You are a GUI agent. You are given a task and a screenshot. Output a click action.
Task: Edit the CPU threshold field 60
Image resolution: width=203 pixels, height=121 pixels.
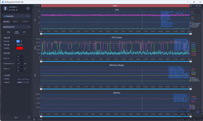[20, 67]
